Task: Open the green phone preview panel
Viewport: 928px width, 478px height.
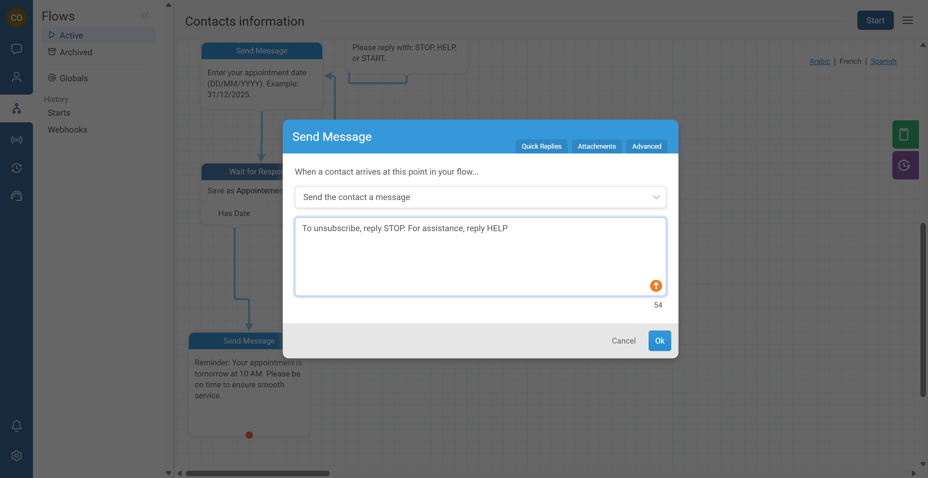Action: [905, 134]
